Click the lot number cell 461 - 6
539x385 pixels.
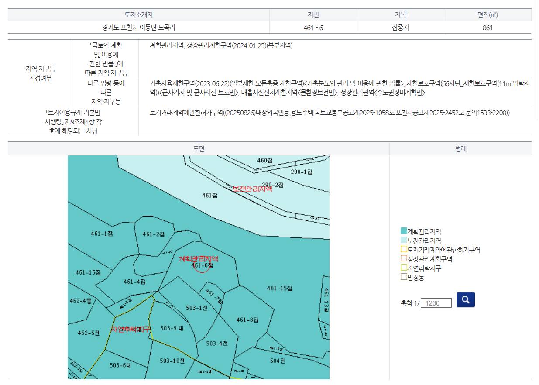point(313,27)
